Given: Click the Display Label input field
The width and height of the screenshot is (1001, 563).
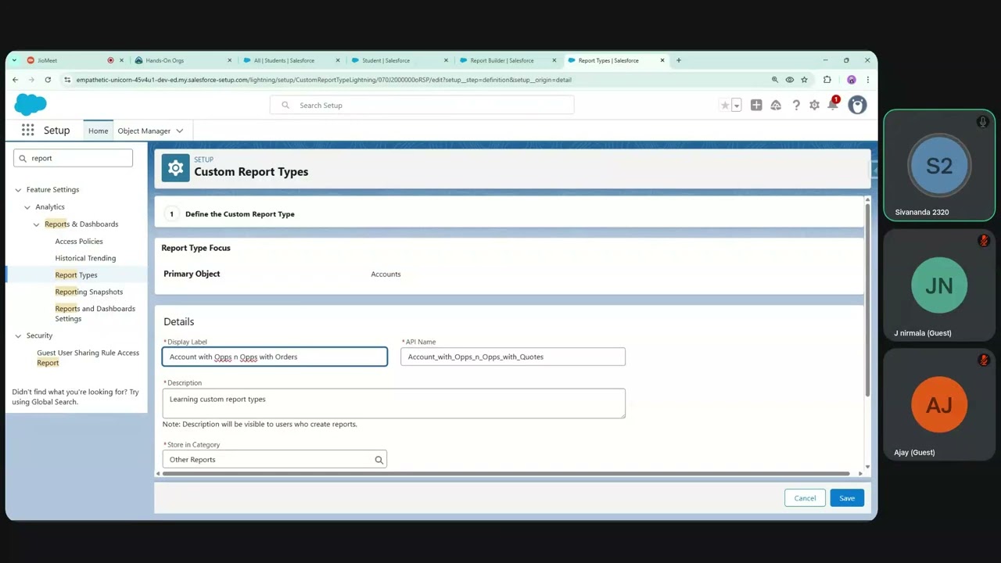Looking at the screenshot, I should pyautogui.click(x=274, y=357).
